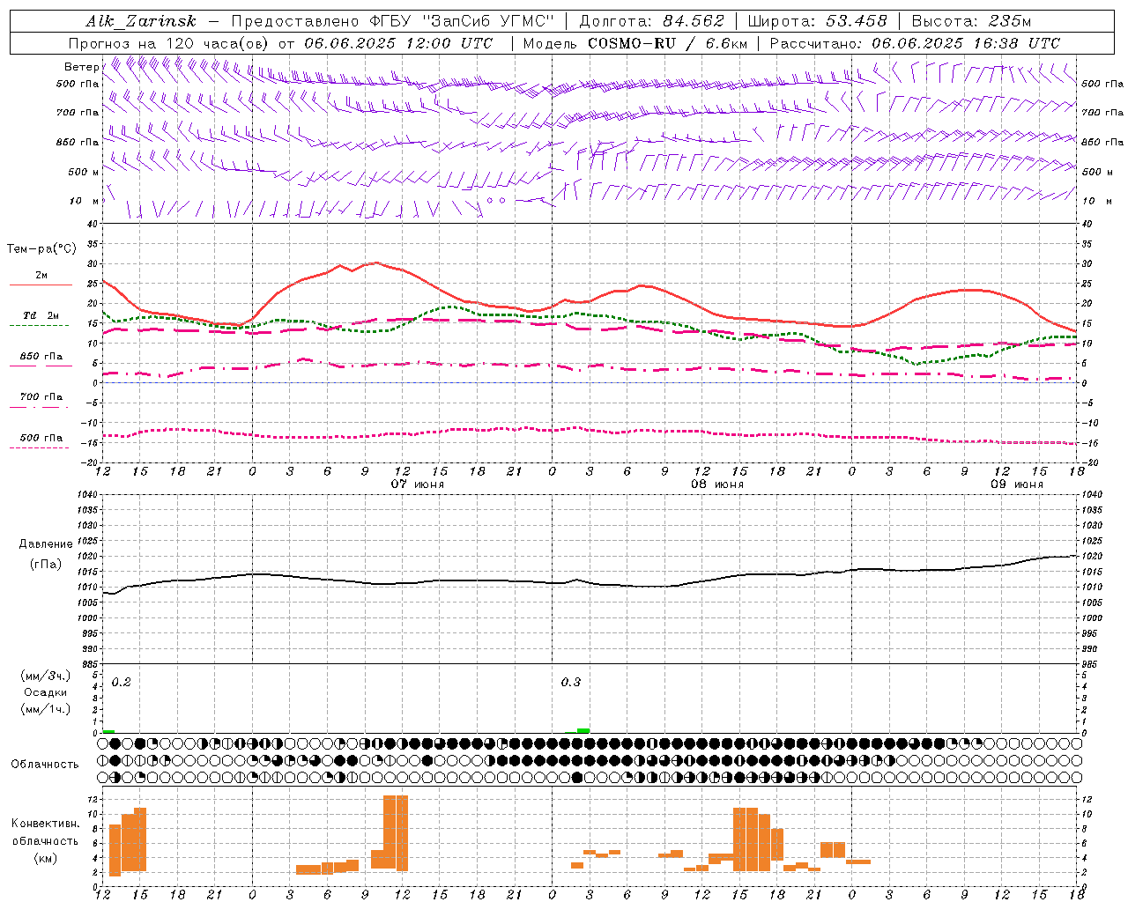Click the Ветер wind panel label
This screenshot has height=902, width=1128.
tap(81, 67)
